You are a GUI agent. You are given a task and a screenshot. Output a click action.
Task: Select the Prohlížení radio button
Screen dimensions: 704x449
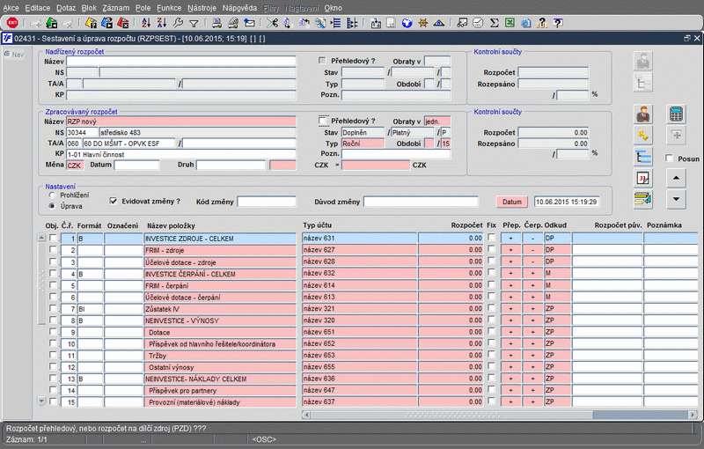pos(52,195)
